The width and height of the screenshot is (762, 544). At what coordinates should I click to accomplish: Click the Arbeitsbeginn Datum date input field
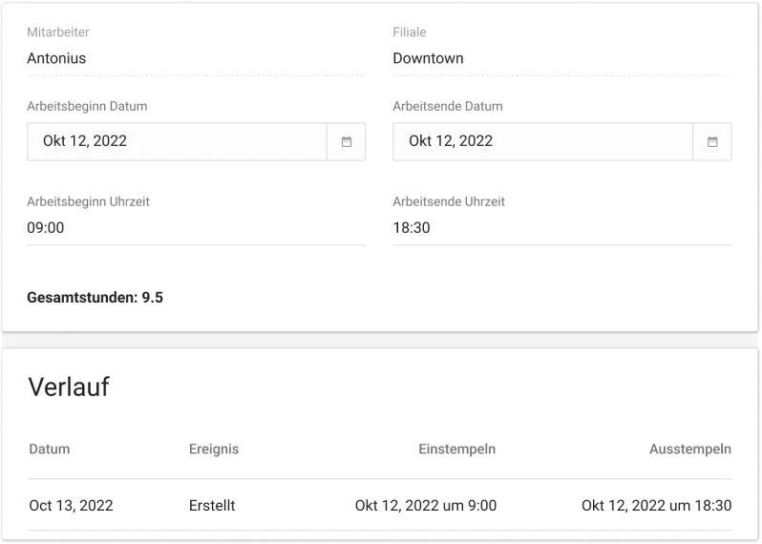click(x=177, y=141)
